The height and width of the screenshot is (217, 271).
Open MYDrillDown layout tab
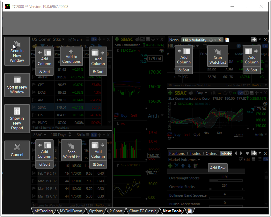[x=71, y=211]
